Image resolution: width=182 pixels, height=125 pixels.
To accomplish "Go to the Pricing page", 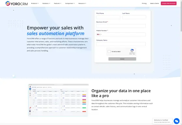I will pyautogui.click(x=144, y=3).
